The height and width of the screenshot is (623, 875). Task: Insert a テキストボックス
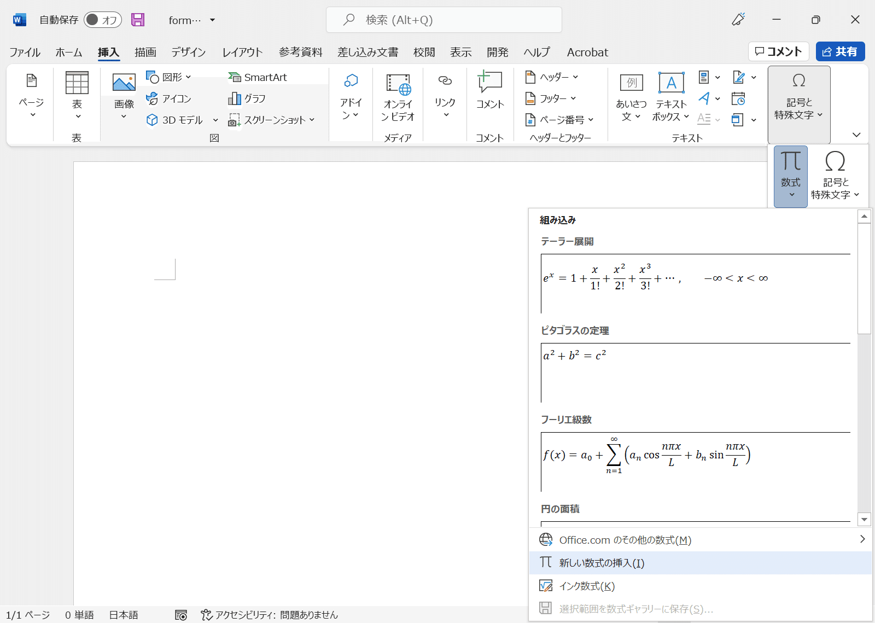tap(671, 96)
